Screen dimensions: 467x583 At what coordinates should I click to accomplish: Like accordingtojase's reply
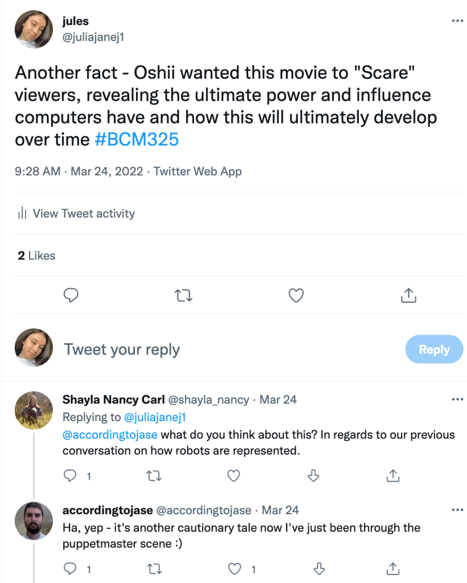(235, 568)
